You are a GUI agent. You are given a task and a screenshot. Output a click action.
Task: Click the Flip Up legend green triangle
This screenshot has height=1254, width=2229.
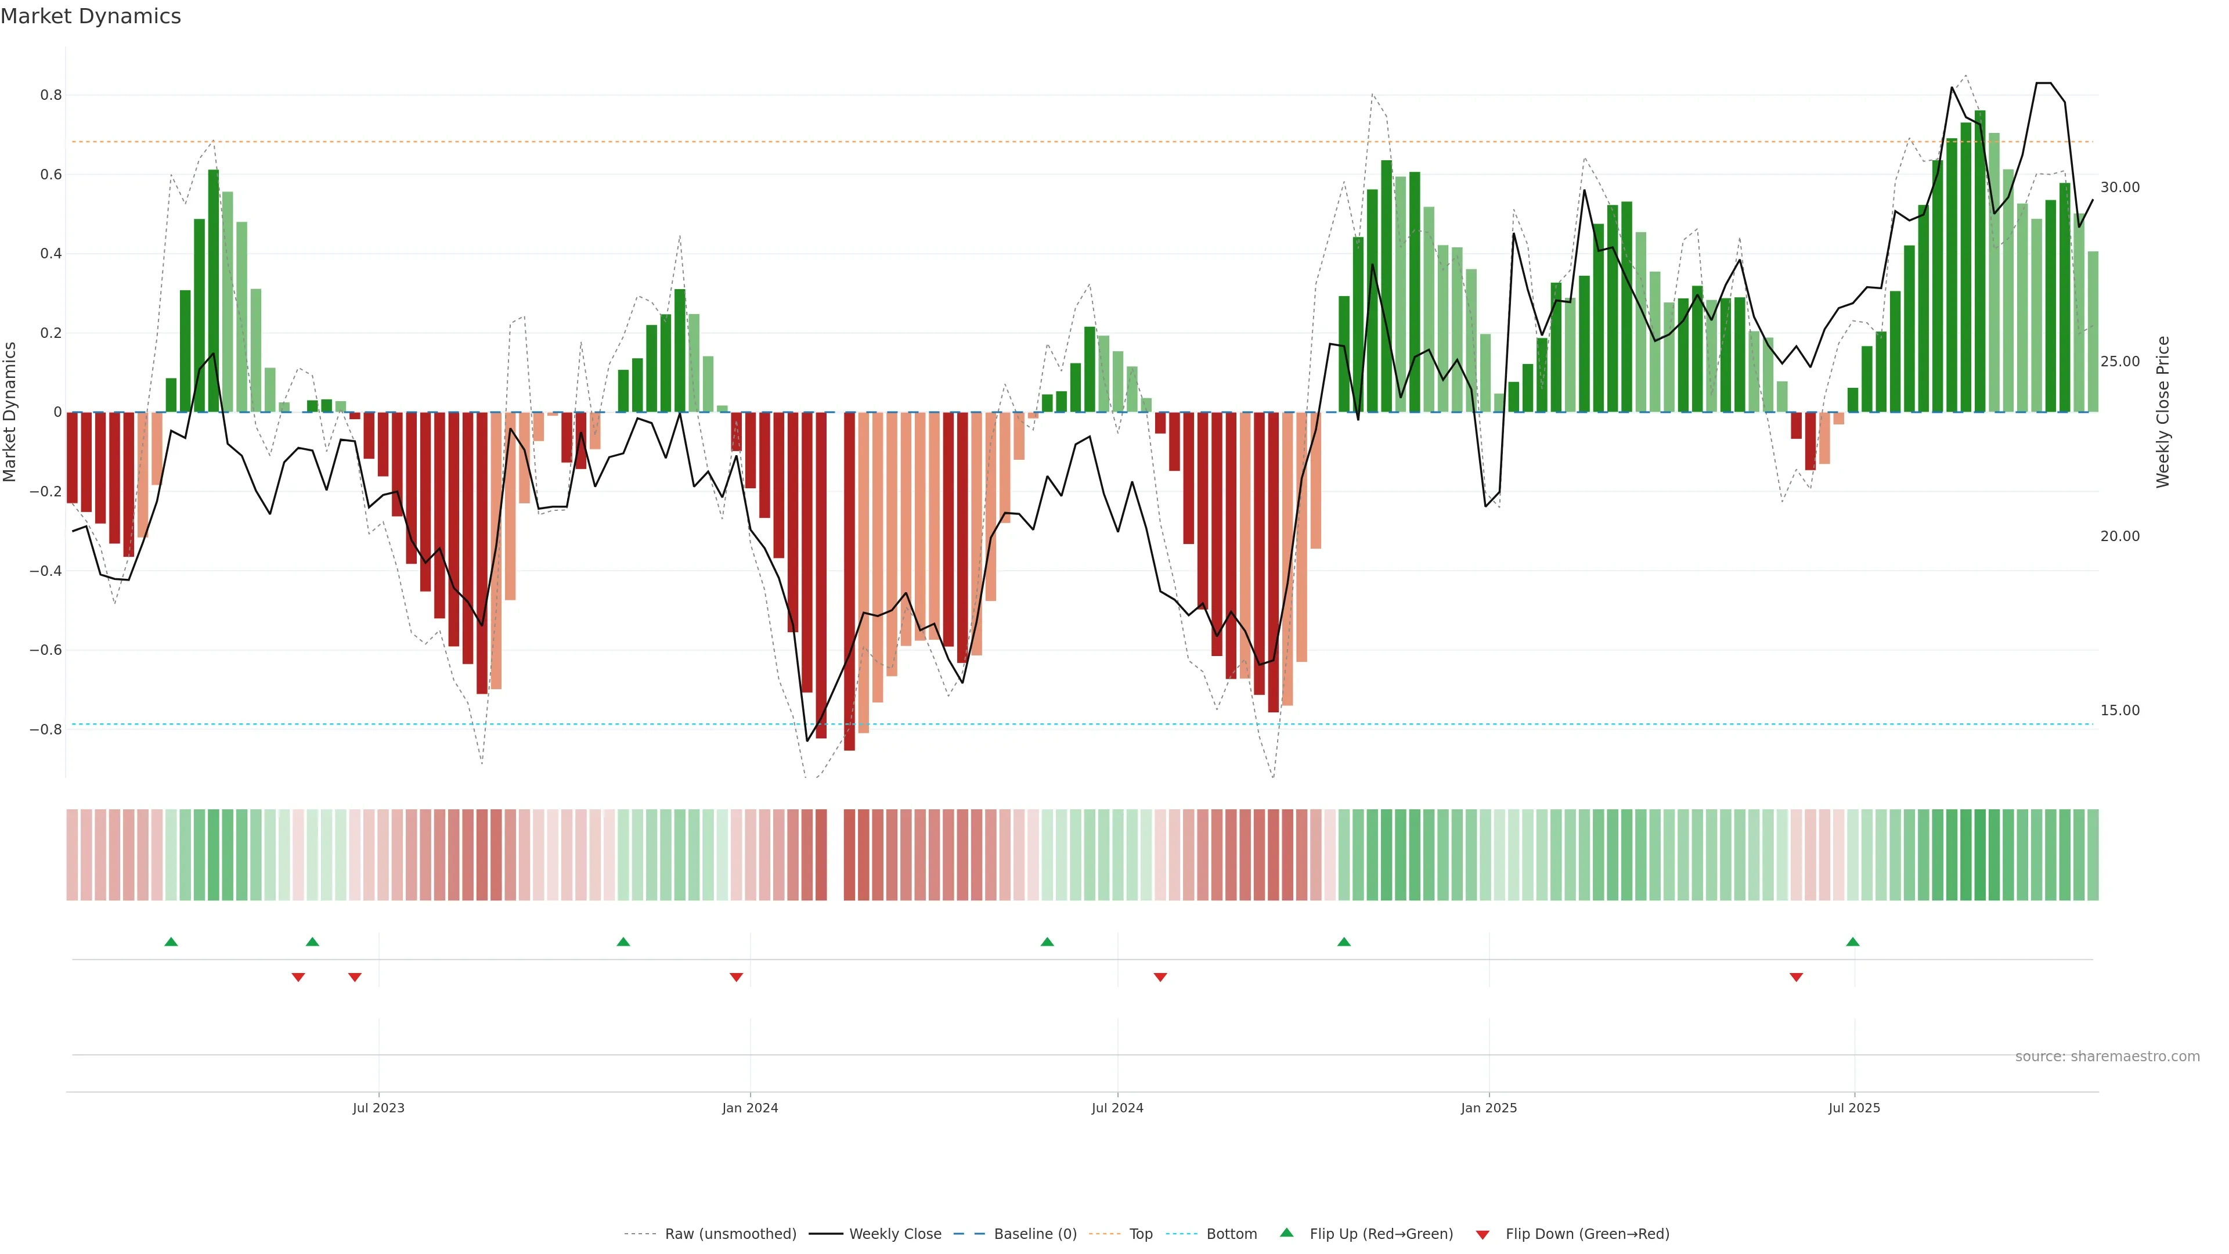point(1286,1233)
